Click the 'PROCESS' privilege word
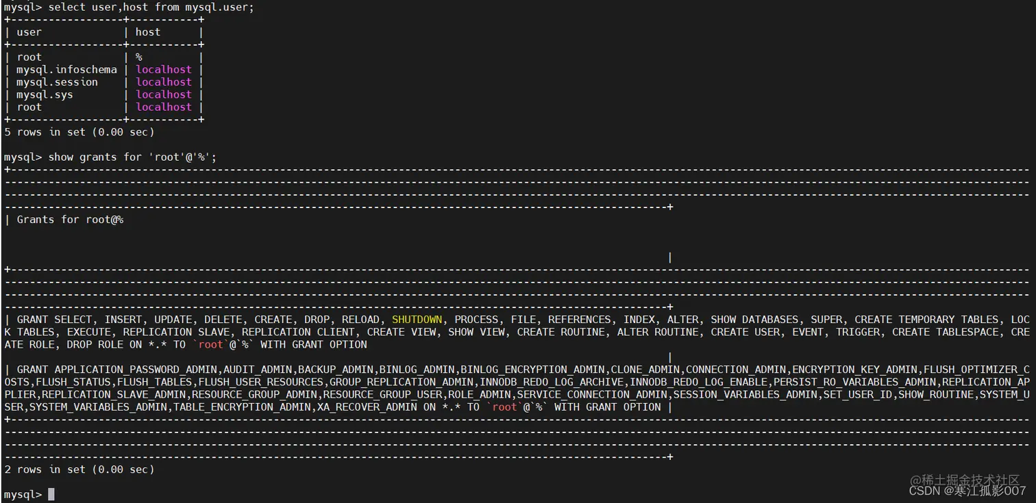This screenshot has height=503, width=1036. click(477, 320)
